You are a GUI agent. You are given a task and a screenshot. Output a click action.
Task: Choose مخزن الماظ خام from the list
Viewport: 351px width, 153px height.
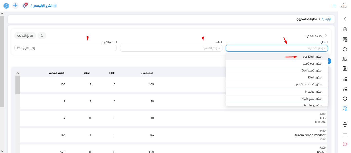pos(312,57)
